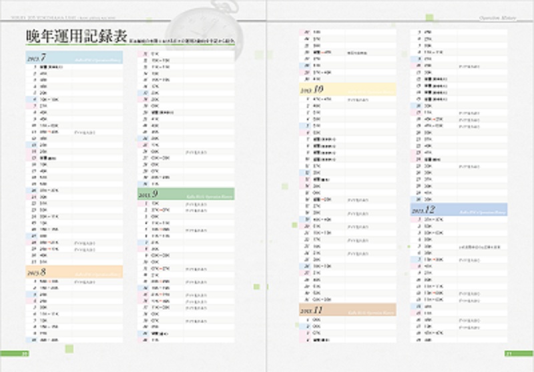Click the title 晩年運用記録表
The image size is (534, 372).
tap(77, 37)
